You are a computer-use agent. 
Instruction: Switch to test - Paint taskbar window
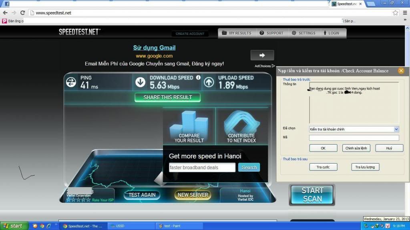[x=179, y=226]
